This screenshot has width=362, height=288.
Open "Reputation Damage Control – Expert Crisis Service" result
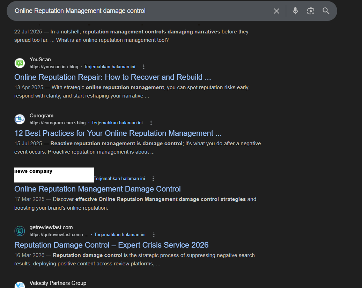(x=111, y=245)
